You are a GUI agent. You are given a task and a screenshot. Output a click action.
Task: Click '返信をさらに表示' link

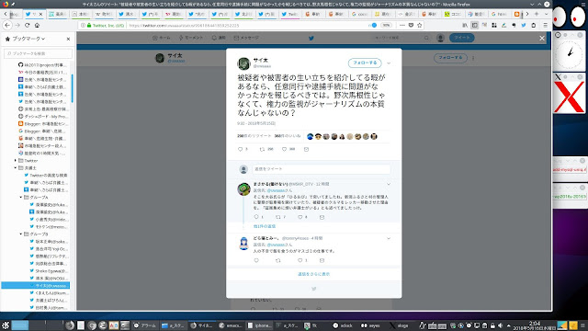pos(314,274)
